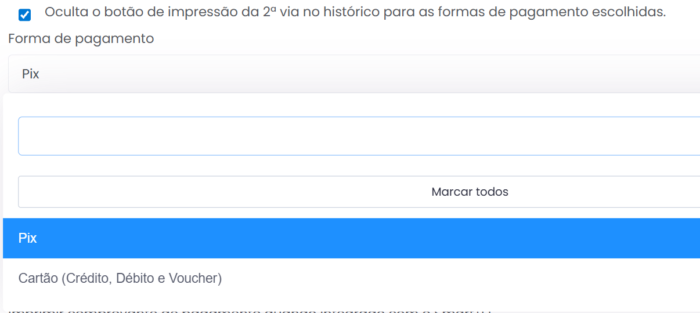The height and width of the screenshot is (313, 700).
Task: Toggle the checked box beside 'Oculta o botão'
Action: 25,15
